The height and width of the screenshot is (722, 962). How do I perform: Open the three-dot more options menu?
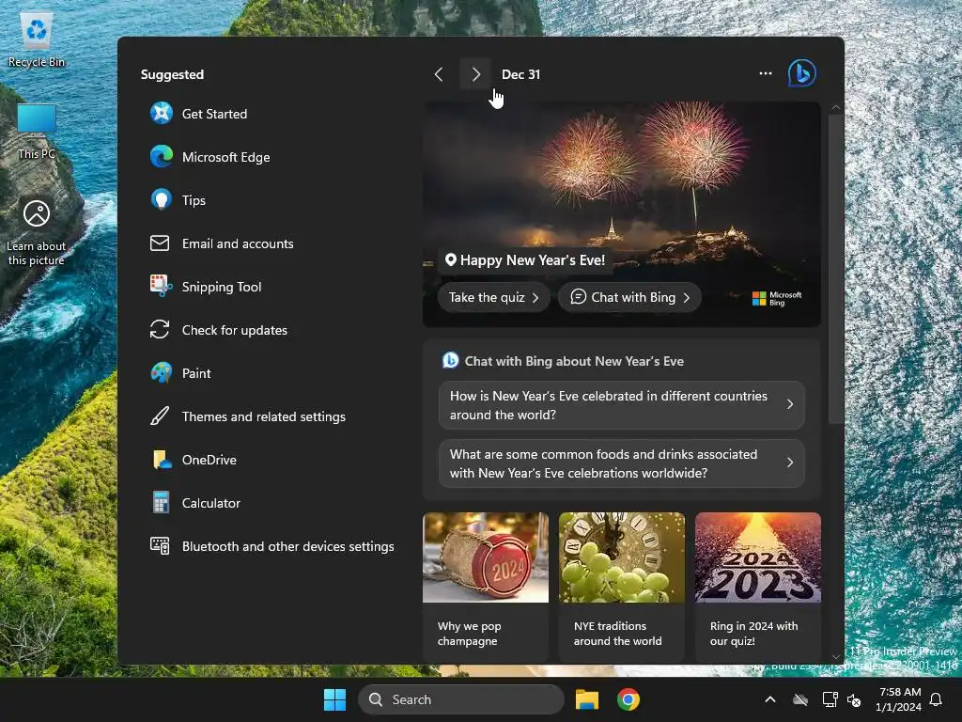[765, 73]
